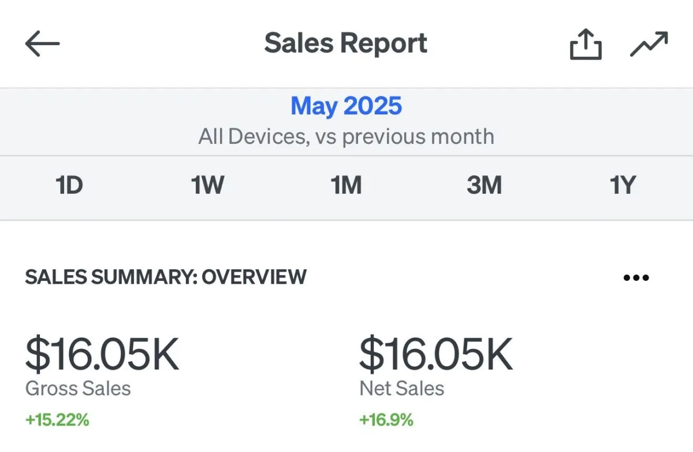This screenshot has width=693, height=452.
Task: Select the 1D time range
Action: [69, 186]
